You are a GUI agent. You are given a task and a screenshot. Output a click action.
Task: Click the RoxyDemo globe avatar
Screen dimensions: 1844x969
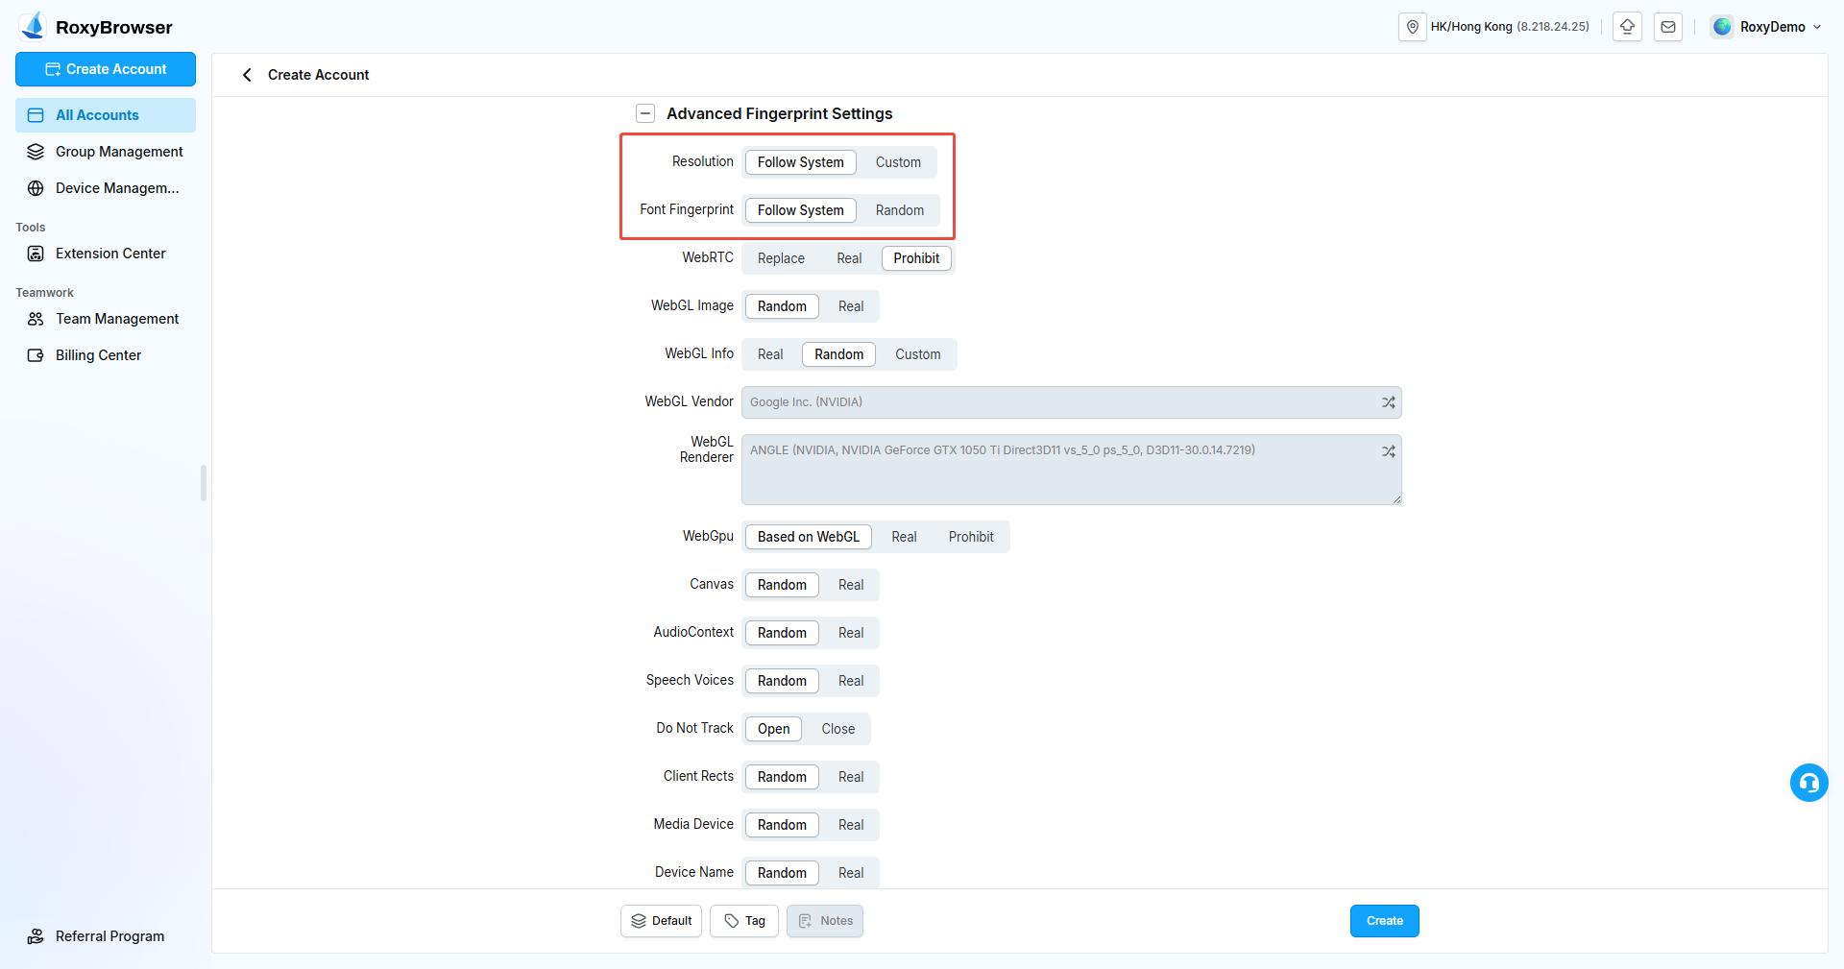click(x=1722, y=27)
